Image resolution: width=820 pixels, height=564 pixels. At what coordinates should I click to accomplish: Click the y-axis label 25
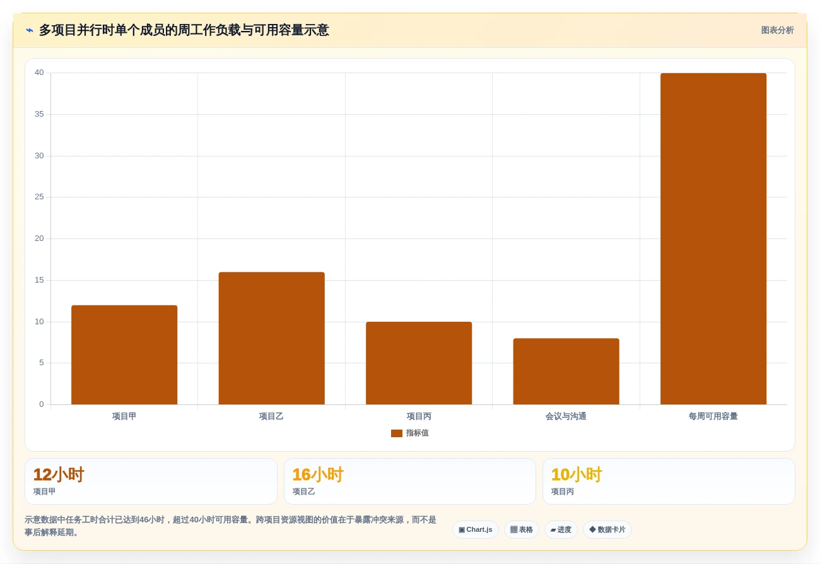(x=39, y=197)
